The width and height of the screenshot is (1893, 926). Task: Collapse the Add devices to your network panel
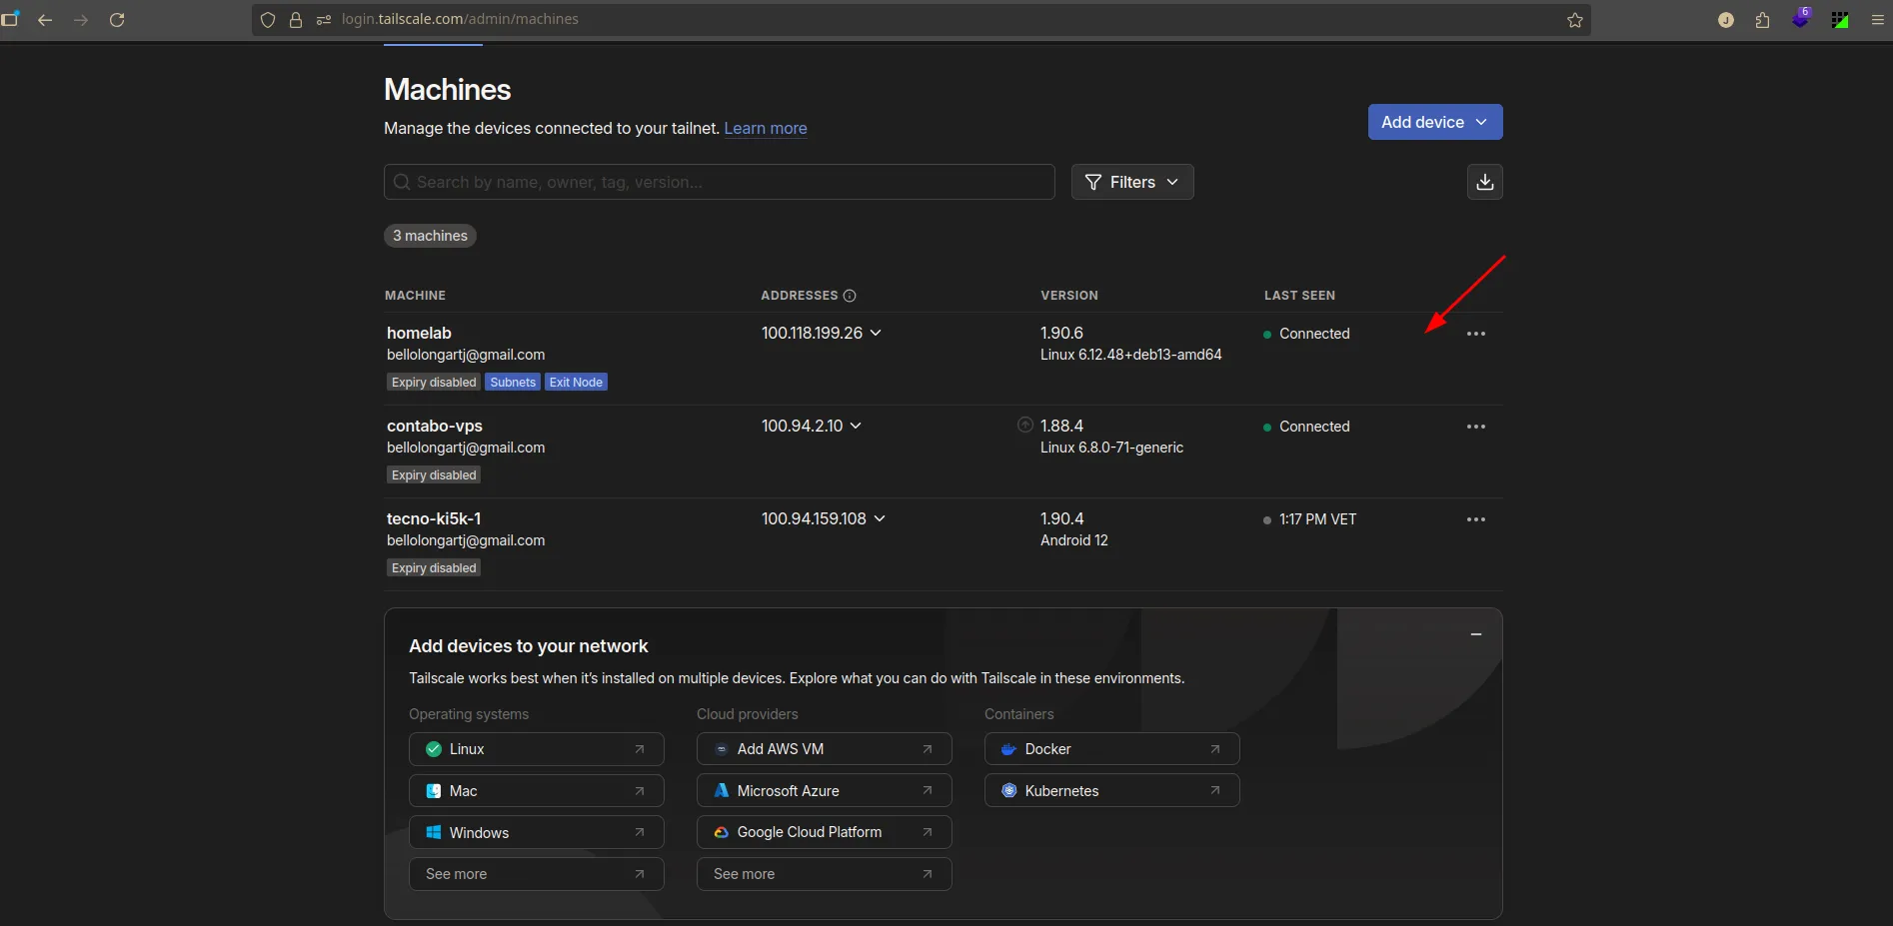pyautogui.click(x=1475, y=634)
